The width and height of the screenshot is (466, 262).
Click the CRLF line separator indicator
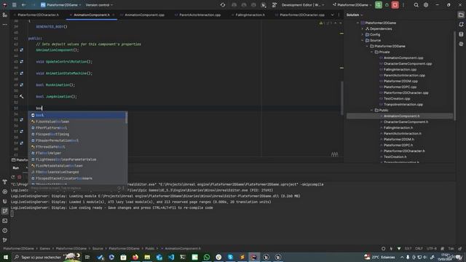pos(419,248)
